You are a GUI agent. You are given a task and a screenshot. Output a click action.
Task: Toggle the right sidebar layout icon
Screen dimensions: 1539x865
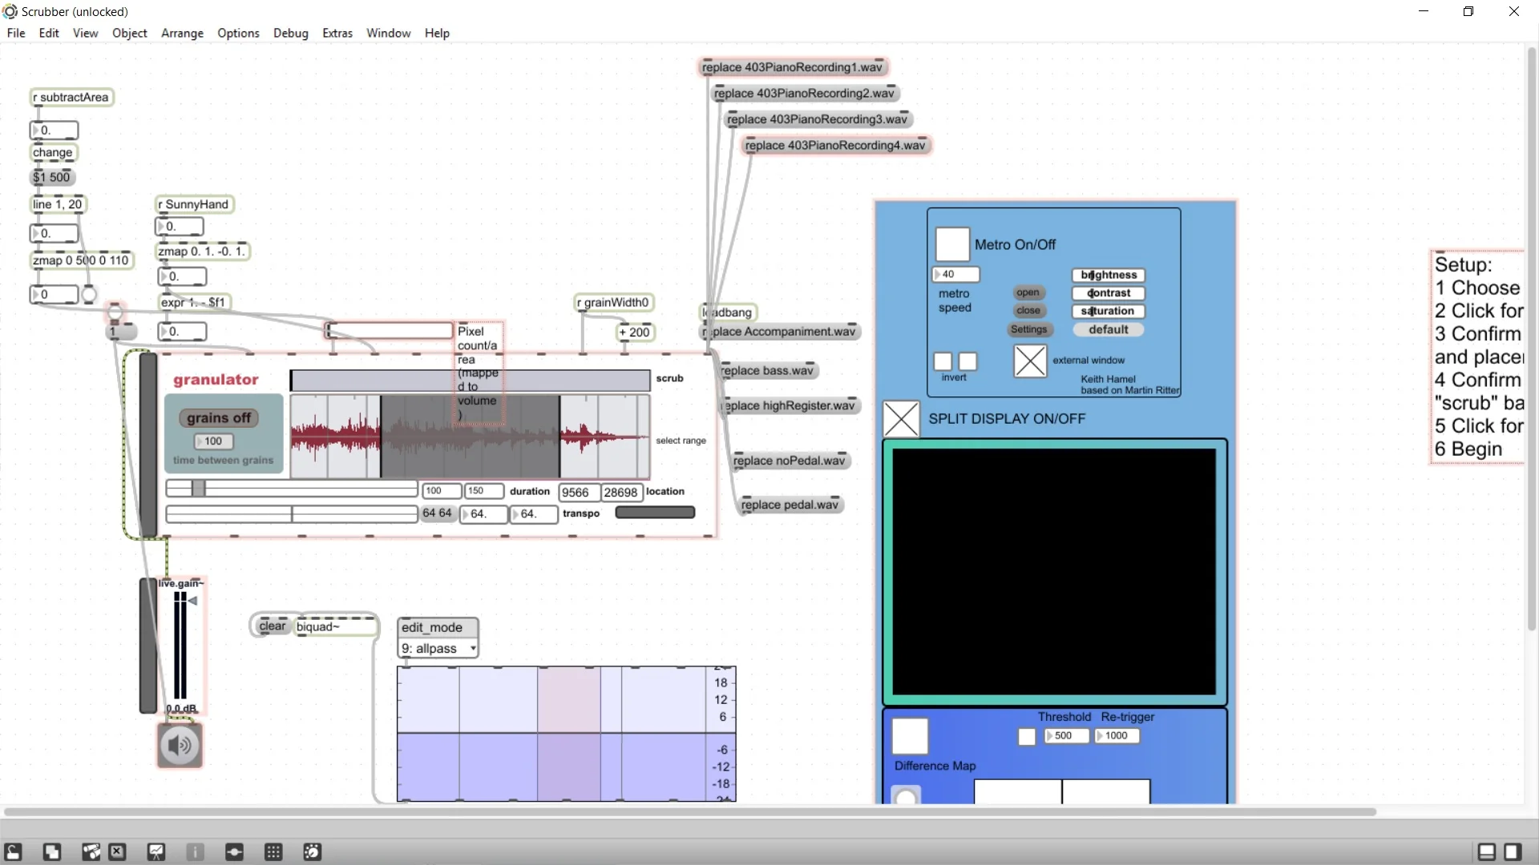pyautogui.click(x=1513, y=852)
